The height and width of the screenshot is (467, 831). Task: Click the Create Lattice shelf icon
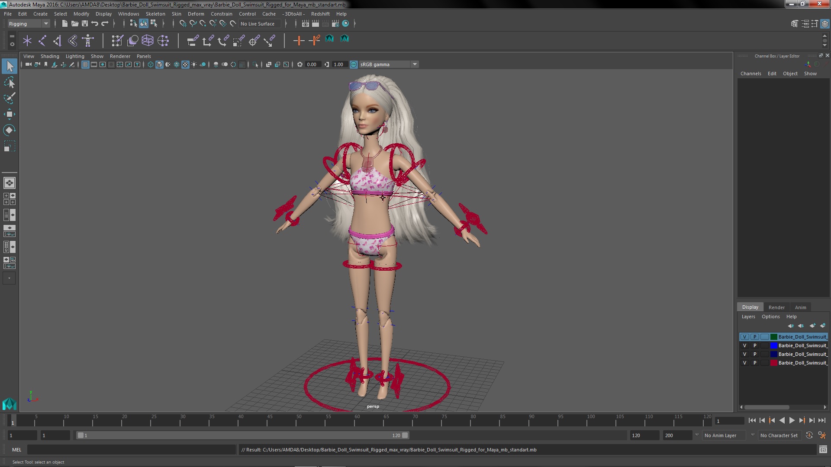148,41
